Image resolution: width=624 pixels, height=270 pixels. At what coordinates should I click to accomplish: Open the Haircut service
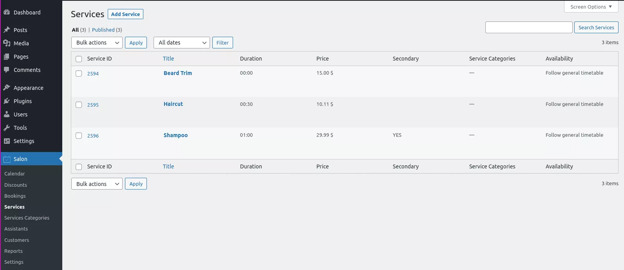point(173,104)
